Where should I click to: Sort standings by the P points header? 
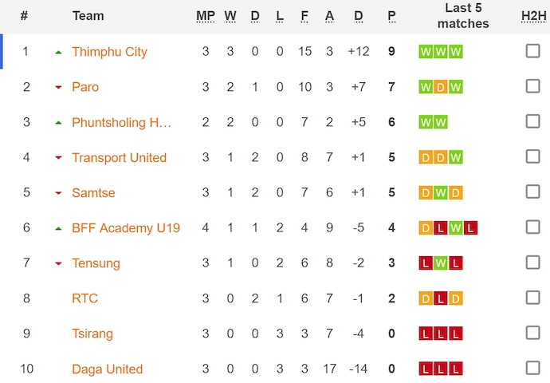tap(391, 16)
